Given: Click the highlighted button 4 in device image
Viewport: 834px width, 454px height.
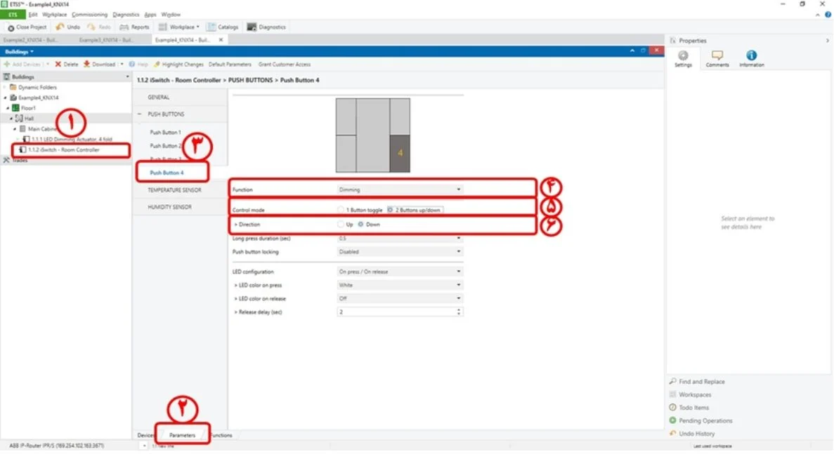Looking at the screenshot, I should click(400, 154).
